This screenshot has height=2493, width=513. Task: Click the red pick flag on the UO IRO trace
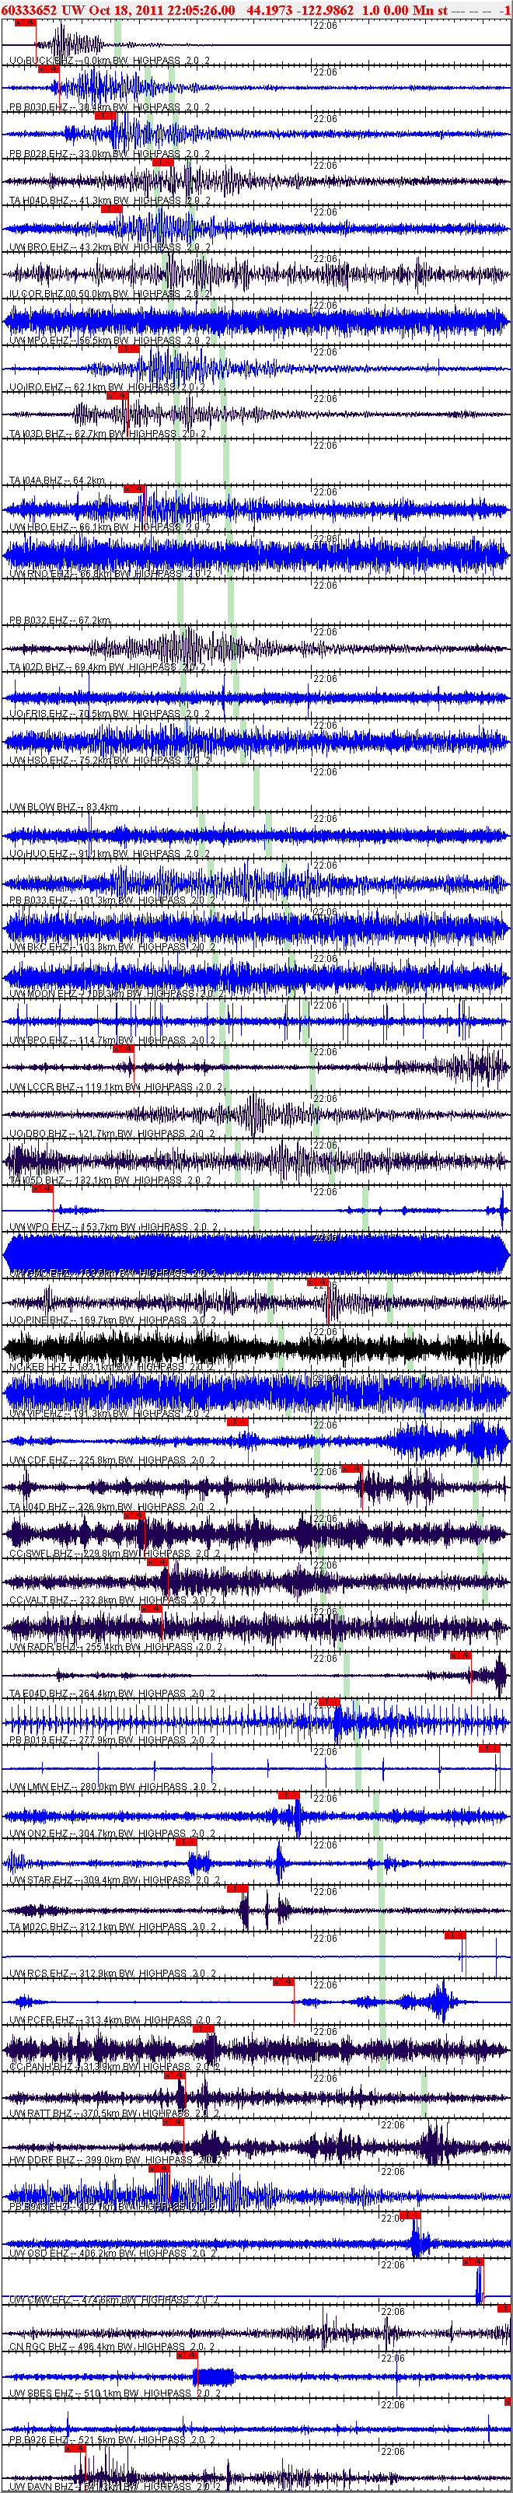pos(129,348)
